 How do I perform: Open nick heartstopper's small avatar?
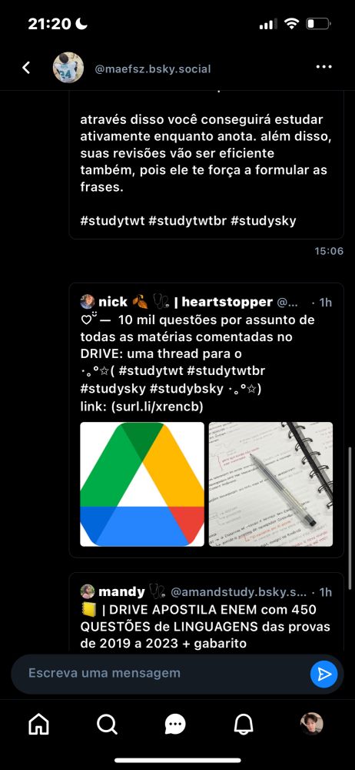tap(88, 301)
